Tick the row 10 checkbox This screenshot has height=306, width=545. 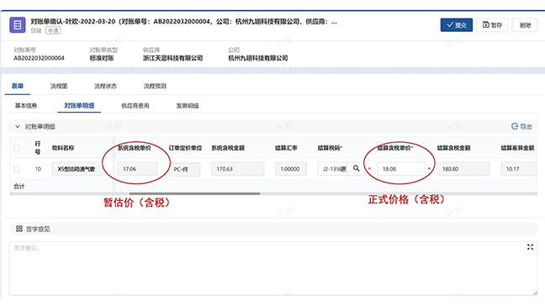[17, 169]
